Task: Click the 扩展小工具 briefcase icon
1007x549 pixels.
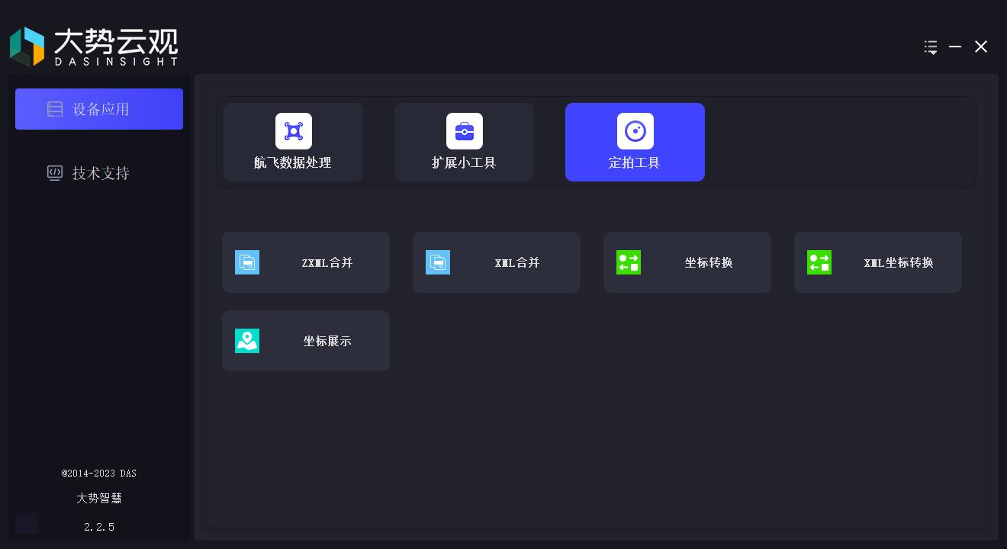Action: 465,131
